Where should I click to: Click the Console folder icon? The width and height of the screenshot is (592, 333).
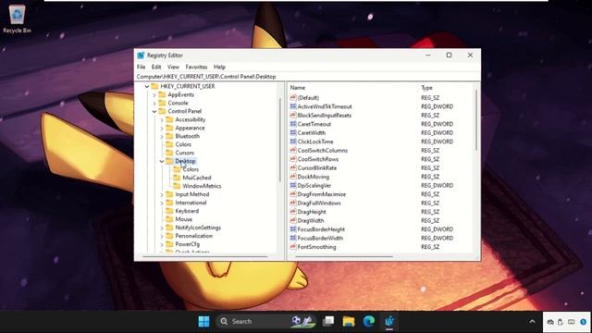[162, 103]
